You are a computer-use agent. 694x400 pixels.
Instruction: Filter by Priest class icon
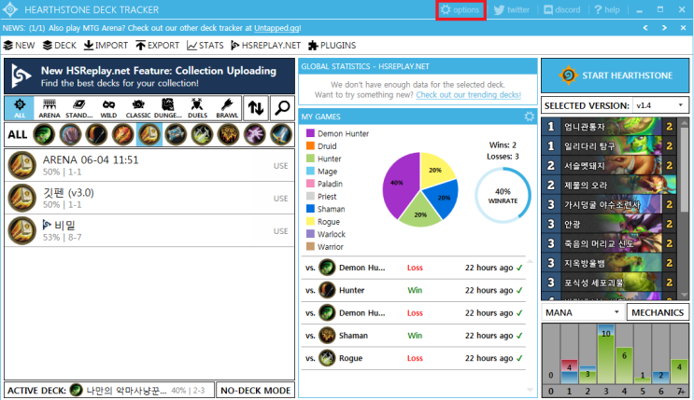coord(176,134)
